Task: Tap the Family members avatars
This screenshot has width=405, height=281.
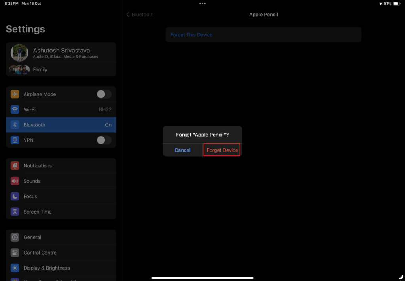Action: tap(20, 69)
